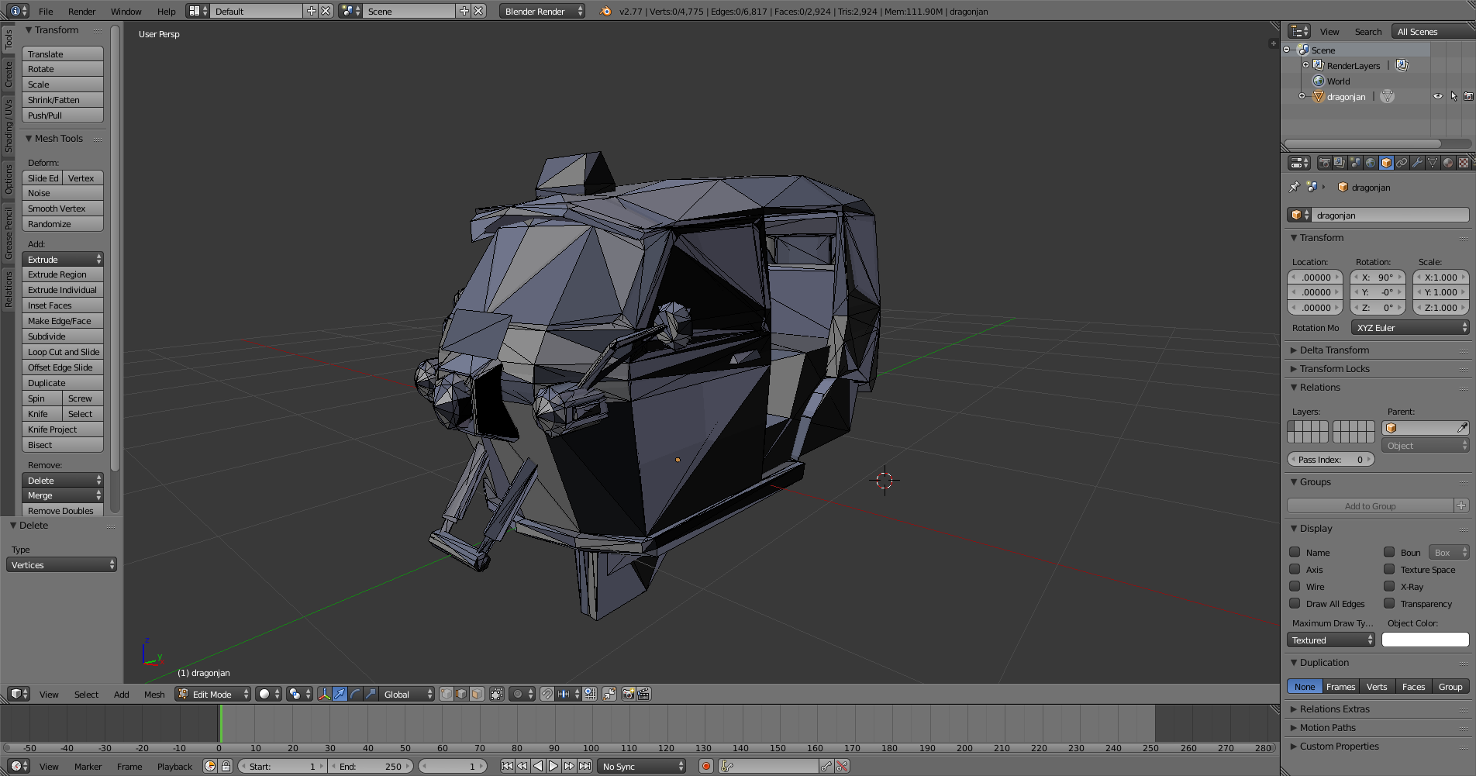Toggle dragonjan visibility eye icon
The height and width of the screenshot is (776, 1476).
pos(1438,97)
